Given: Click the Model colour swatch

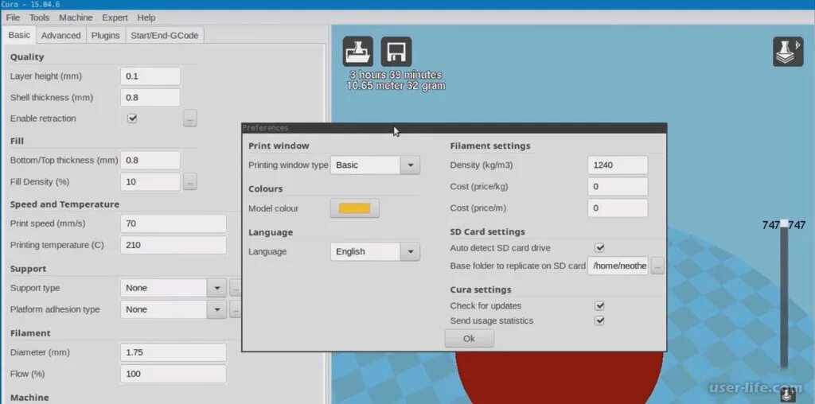Looking at the screenshot, I should (354, 208).
